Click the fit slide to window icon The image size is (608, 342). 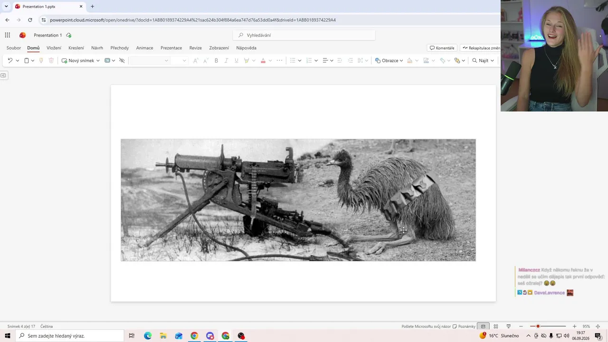point(598,326)
